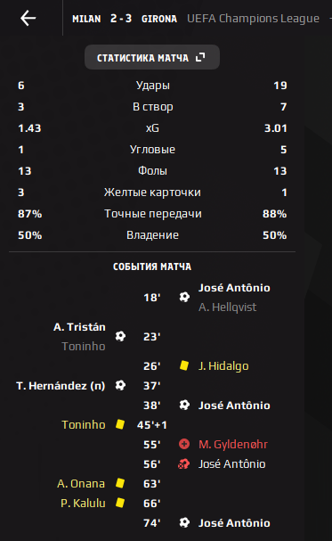Click the back arrow icon

(x=28, y=18)
